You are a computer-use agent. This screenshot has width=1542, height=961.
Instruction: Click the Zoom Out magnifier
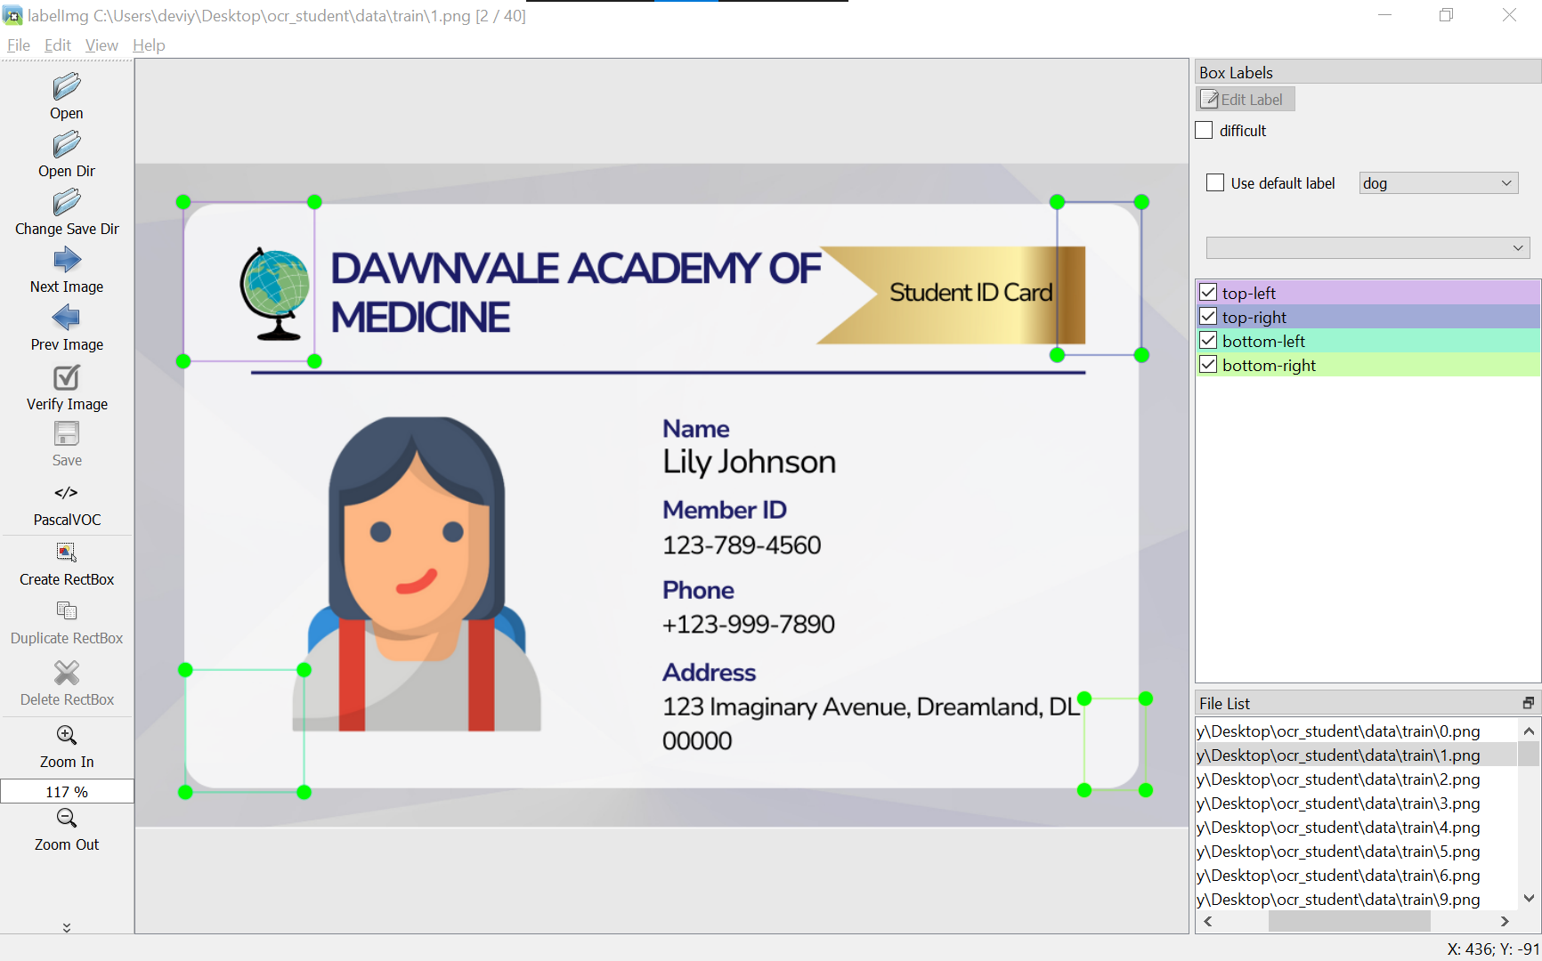coord(67,818)
